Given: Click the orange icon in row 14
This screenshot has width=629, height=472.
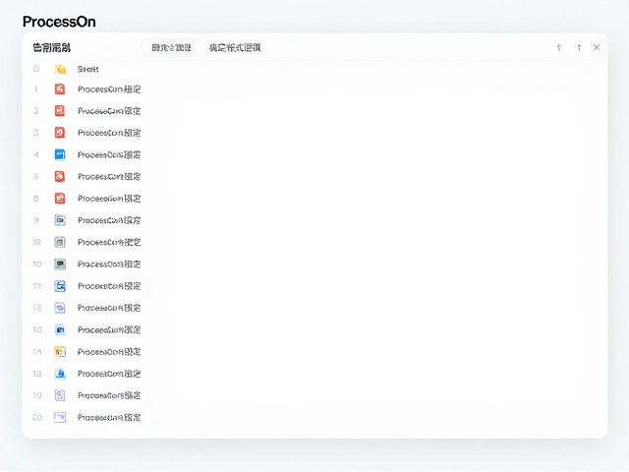Looking at the screenshot, I should click(60, 352).
